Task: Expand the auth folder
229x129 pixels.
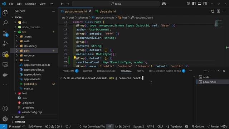Action: pos(17,41)
